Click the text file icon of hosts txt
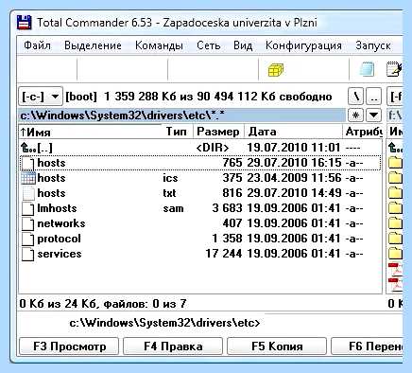 coord(28,193)
